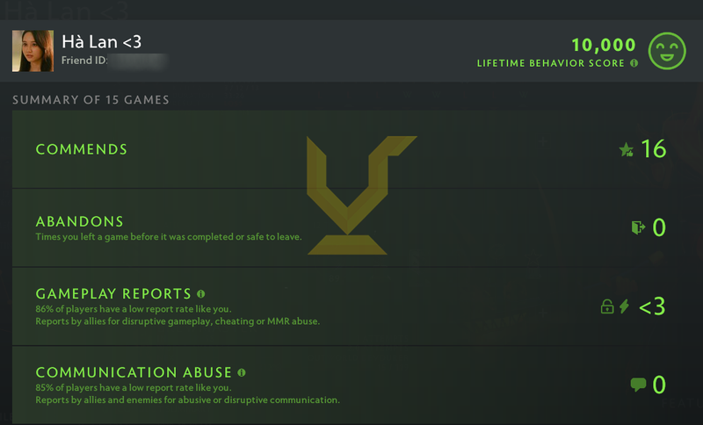The width and height of the screenshot is (703, 425).
Task: Click the player name Hà Lan <3
Action: tap(101, 42)
